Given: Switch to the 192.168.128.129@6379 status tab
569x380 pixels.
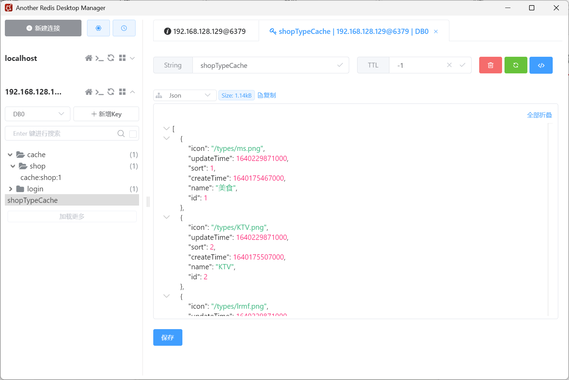Looking at the screenshot, I should coord(206,31).
